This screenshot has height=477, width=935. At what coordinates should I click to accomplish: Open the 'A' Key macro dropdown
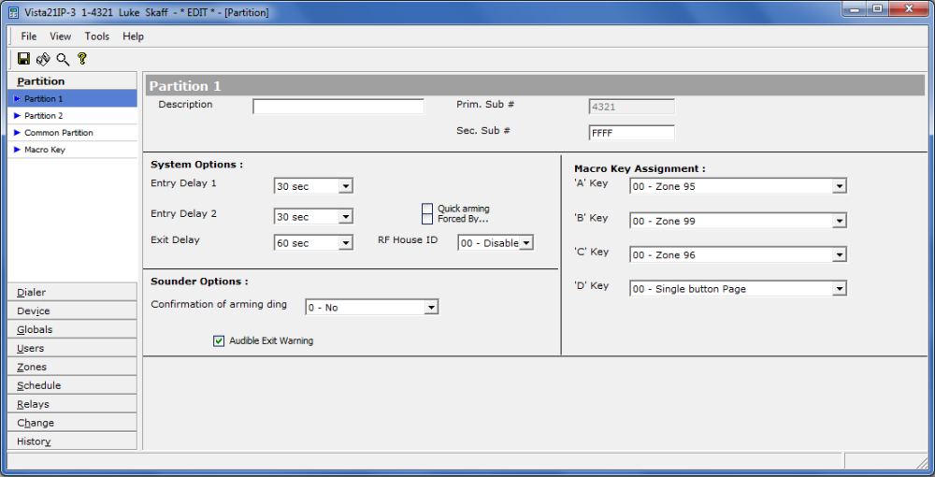tap(840, 186)
